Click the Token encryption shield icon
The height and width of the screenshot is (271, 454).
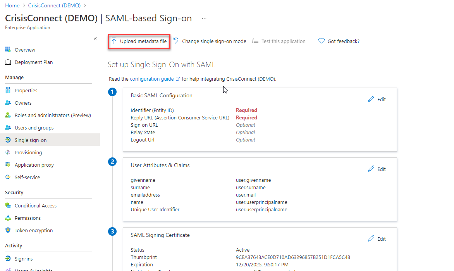click(8, 230)
